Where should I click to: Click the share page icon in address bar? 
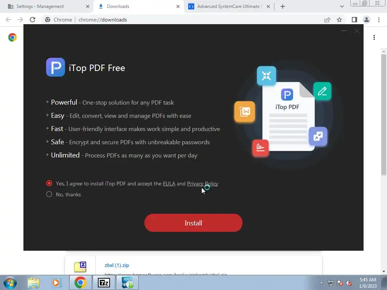pos(327,20)
